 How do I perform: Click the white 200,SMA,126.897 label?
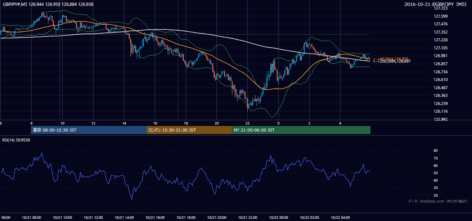(x=391, y=62)
